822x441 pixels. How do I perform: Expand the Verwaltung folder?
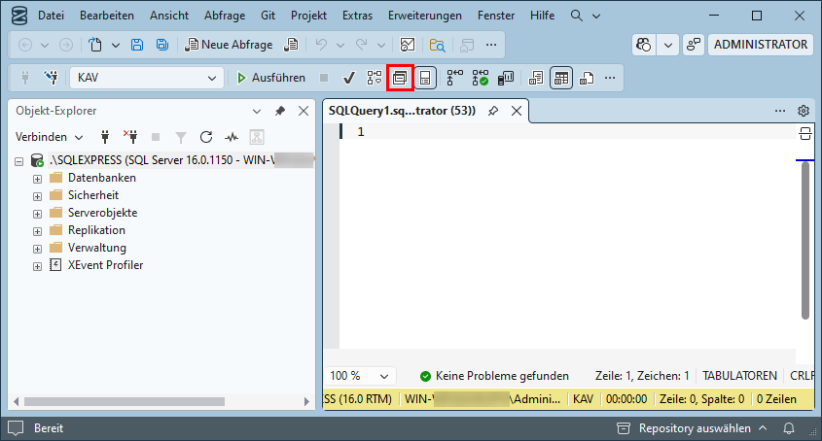tap(37, 249)
